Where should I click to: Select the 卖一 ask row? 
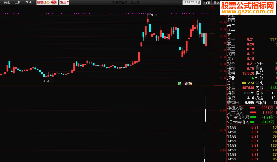coord(252,34)
